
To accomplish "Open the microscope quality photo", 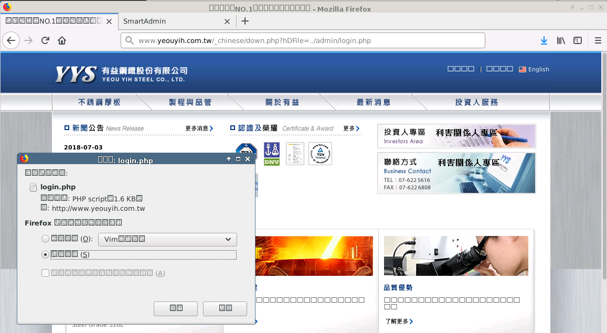I will point(456,256).
